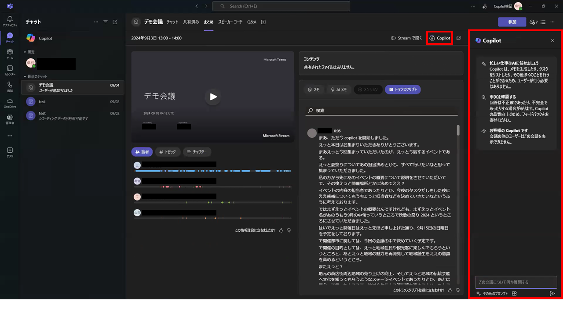Image resolution: width=563 pixels, height=316 pixels.
Task: Open the Calendar (カレンダー) sidebar icon
Action: 10,70
